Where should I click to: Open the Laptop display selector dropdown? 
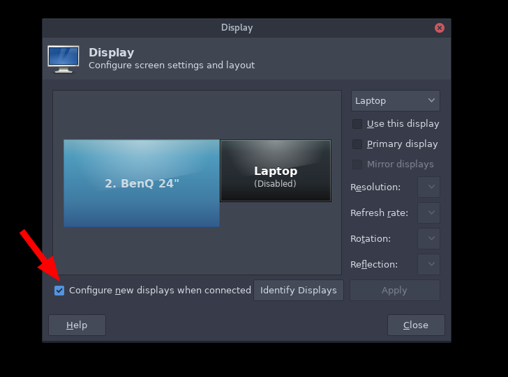point(395,101)
